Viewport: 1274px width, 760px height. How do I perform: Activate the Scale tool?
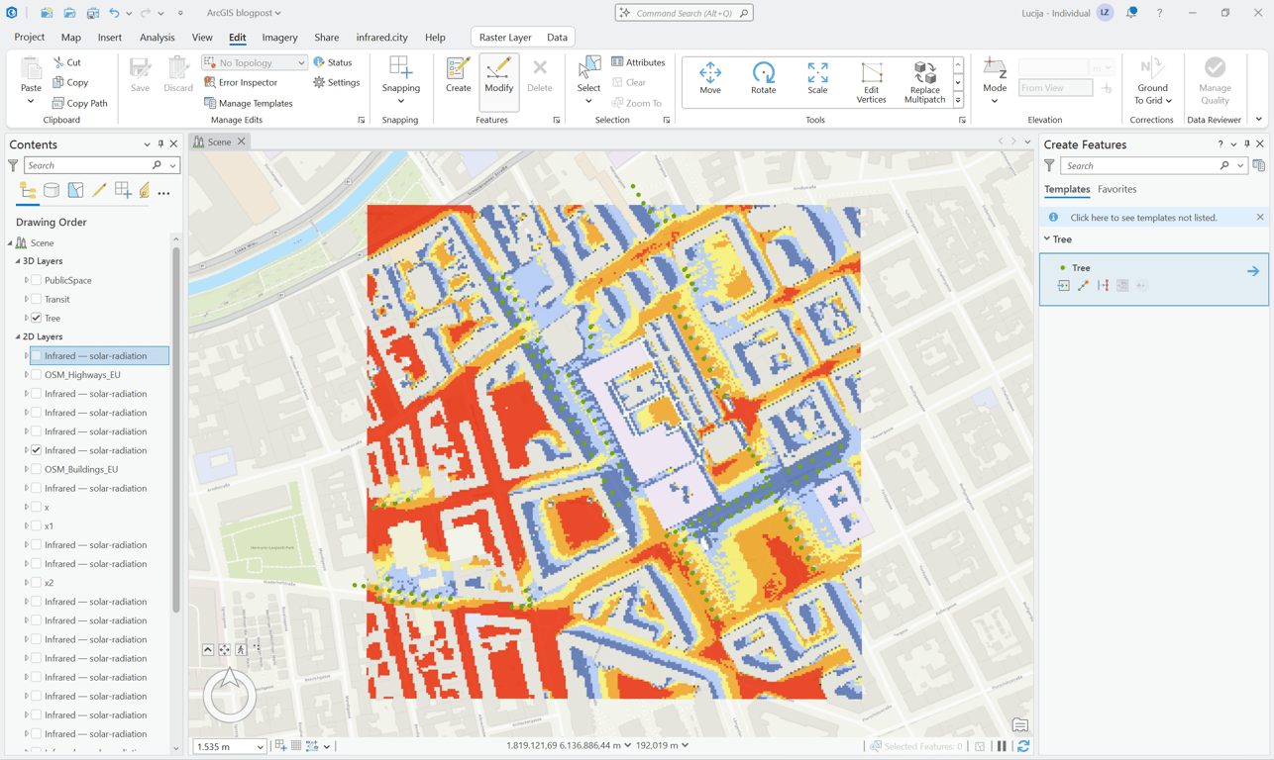click(817, 78)
